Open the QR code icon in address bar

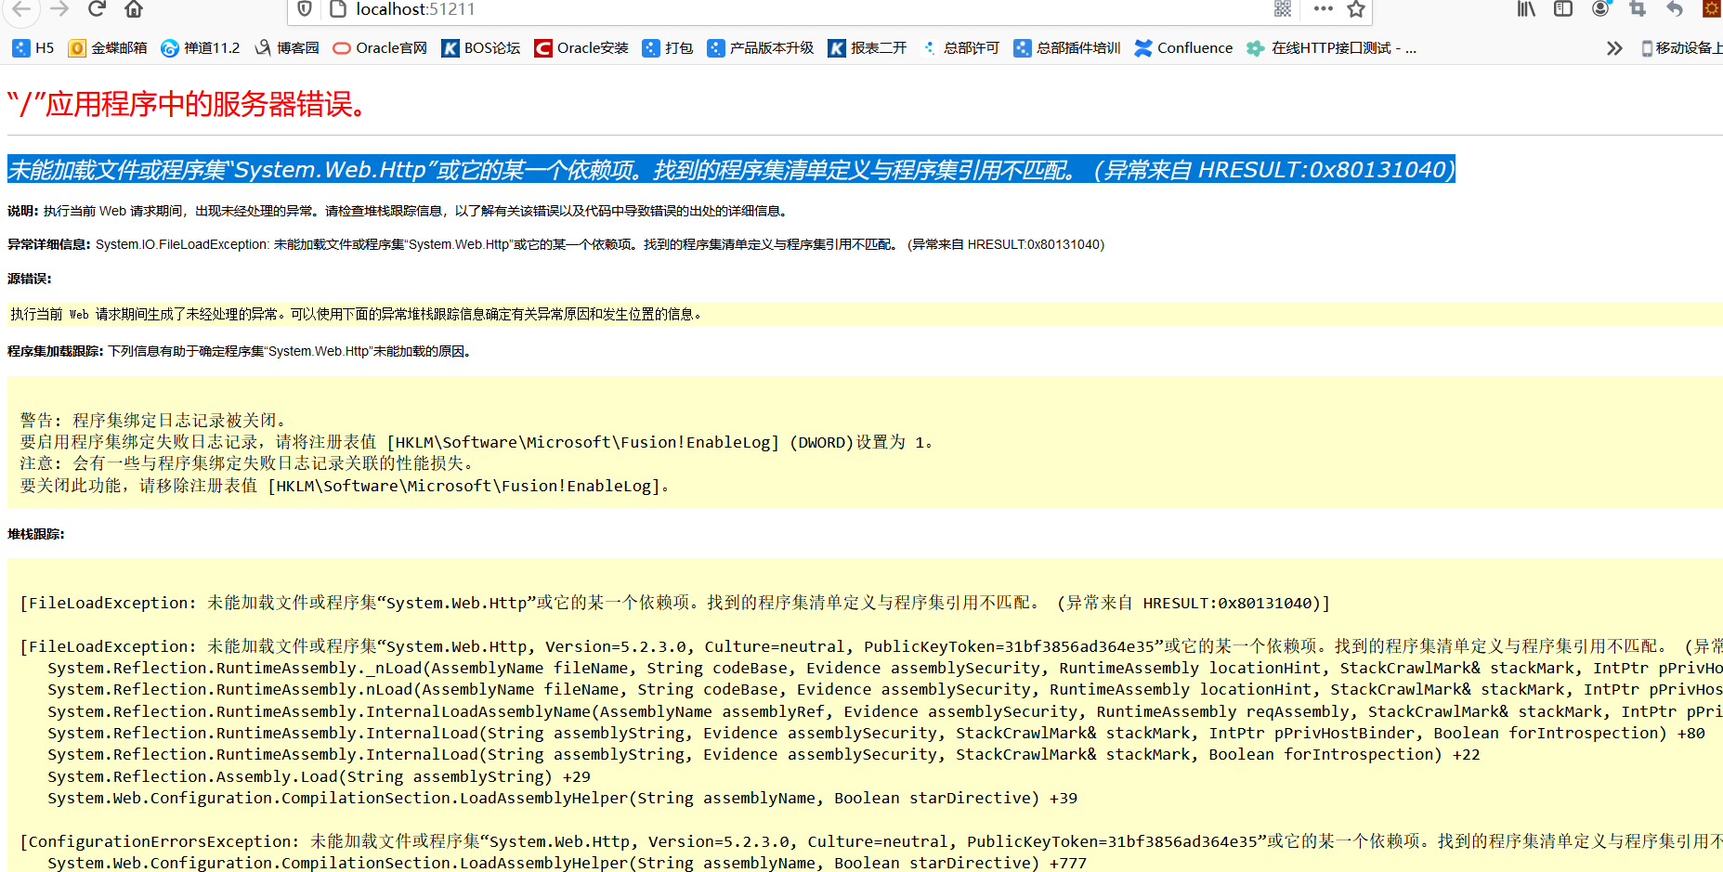(1283, 9)
